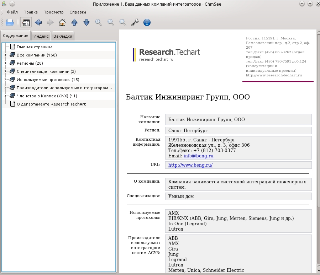Select Специализация компании (2) tree item
320x275 pixels.
[46, 71]
